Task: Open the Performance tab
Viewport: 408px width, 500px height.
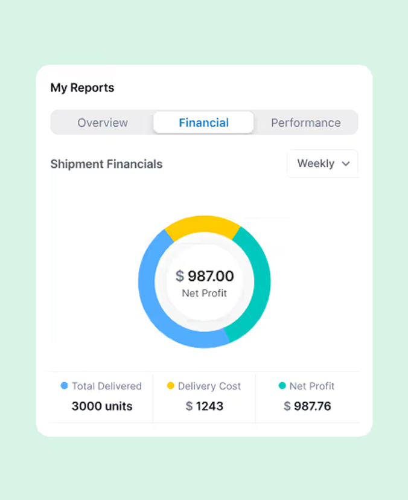Action: coord(305,123)
